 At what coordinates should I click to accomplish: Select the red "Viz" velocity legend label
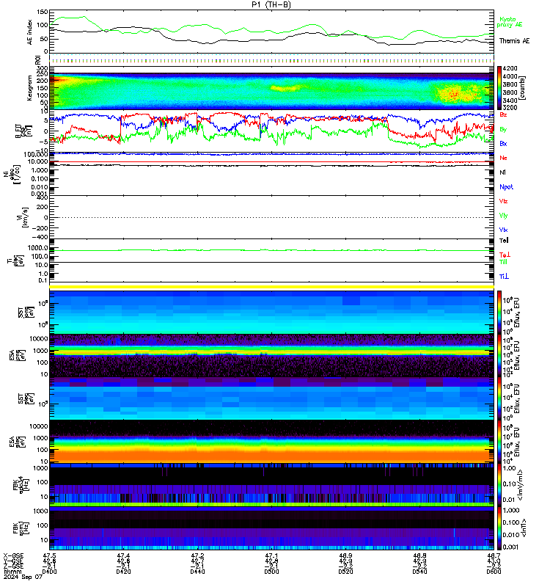[503, 201]
